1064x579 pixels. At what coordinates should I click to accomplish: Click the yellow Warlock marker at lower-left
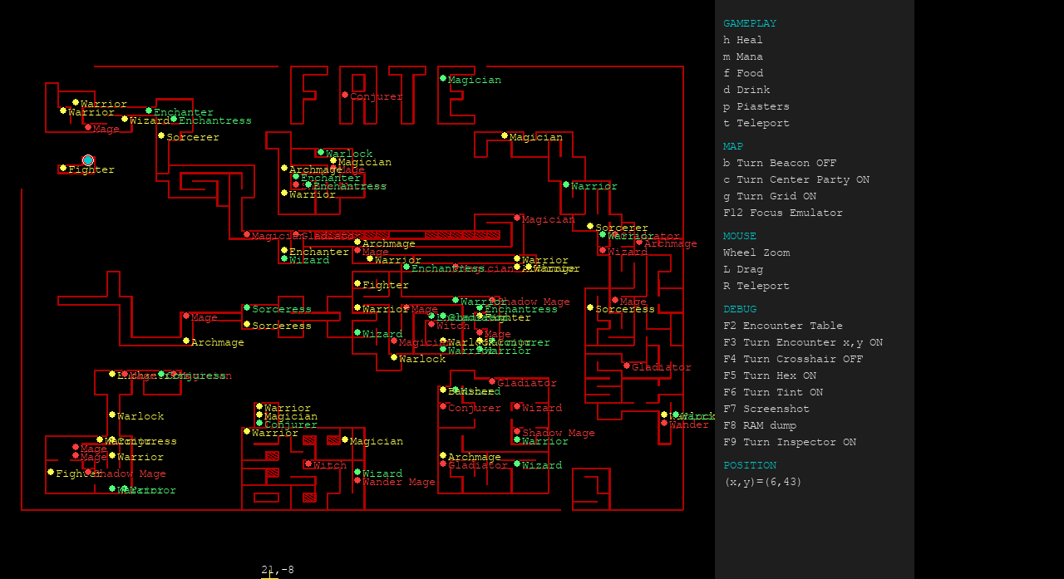[x=112, y=415]
